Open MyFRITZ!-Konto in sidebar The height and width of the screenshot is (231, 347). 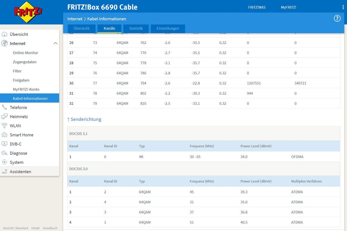(26, 89)
